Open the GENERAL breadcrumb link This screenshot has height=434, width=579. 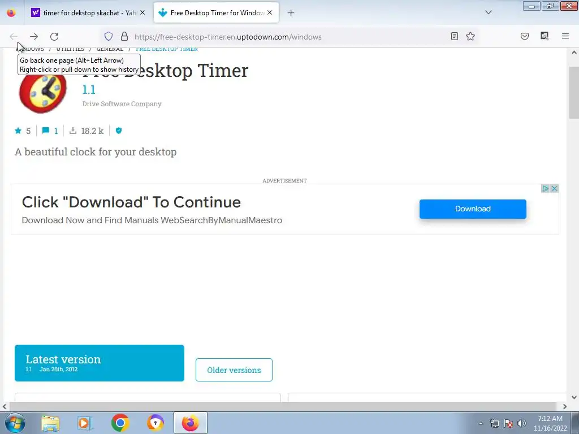(110, 50)
